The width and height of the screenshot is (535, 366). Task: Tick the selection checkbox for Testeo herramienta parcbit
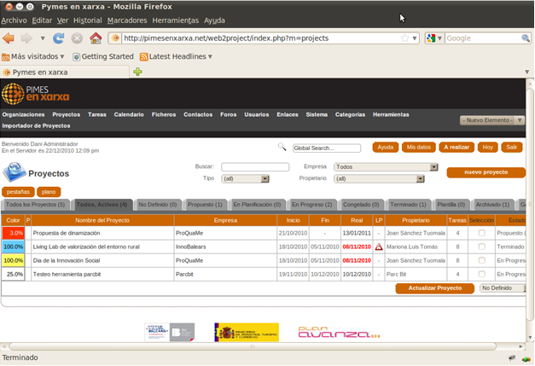(482, 274)
